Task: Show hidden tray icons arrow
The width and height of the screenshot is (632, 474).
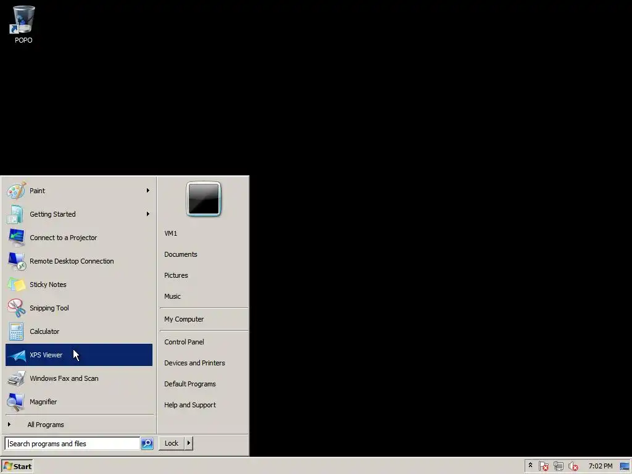Action: [x=530, y=465]
